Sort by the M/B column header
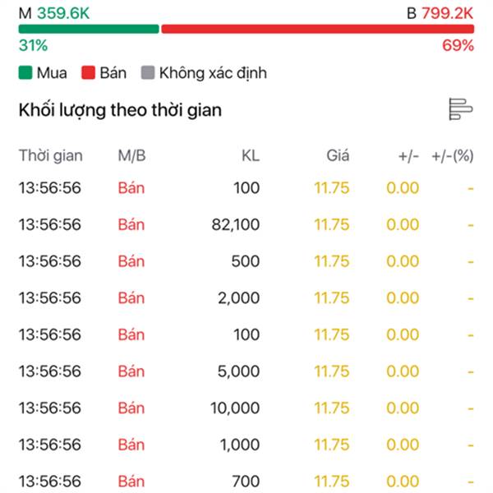This screenshot has width=493, height=493. tap(131, 155)
